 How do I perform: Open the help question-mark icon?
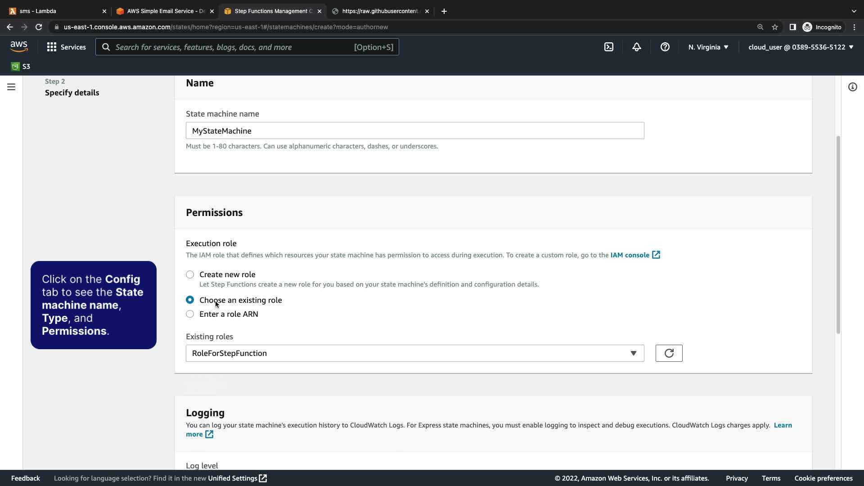[x=665, y=47]
